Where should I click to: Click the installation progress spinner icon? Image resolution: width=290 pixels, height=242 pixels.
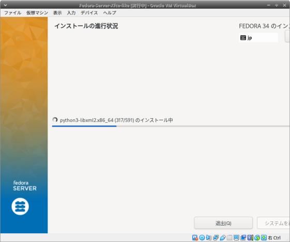pos(55,120)
